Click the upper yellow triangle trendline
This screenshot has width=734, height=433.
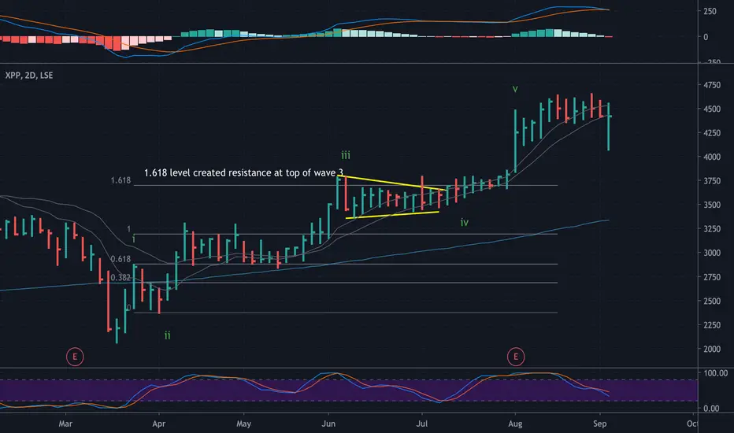tap(391, 183)
